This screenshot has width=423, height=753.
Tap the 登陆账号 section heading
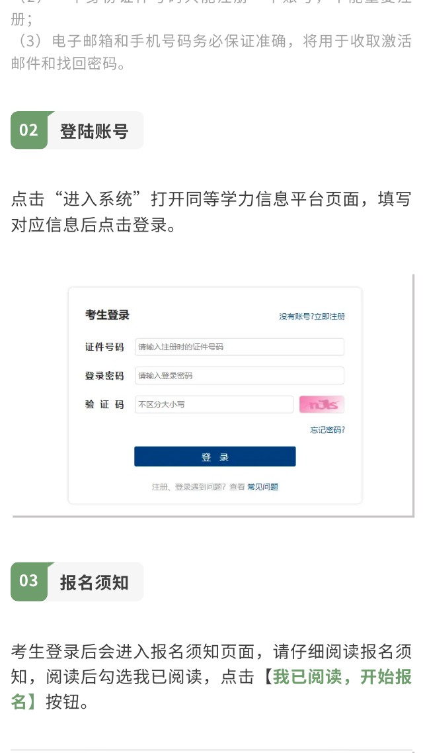coord(94,131)
